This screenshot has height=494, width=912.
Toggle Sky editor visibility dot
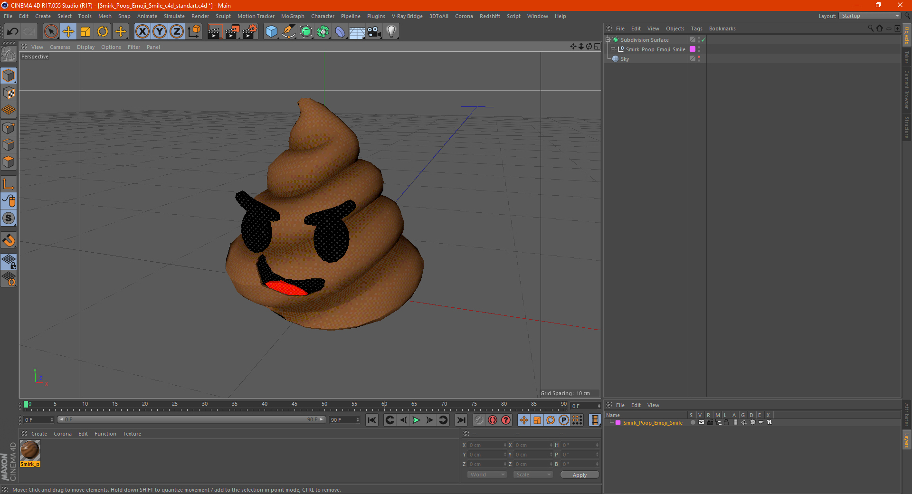click(699, 57)
